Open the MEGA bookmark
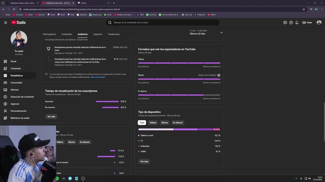 212,15
